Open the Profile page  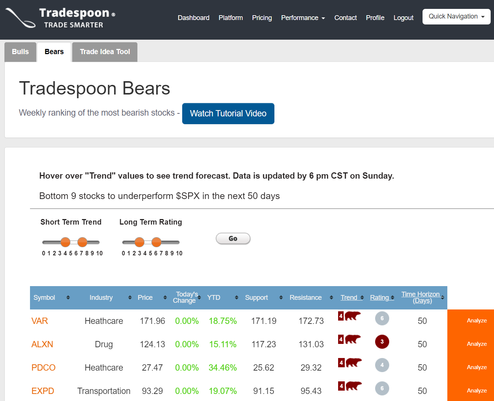375,18
